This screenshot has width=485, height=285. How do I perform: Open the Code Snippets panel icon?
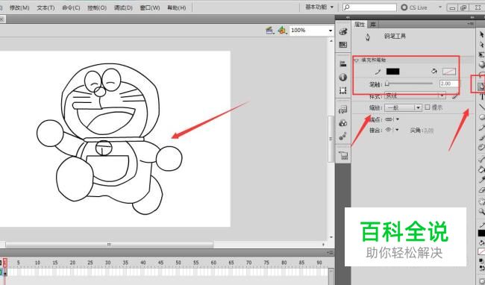coord(343,110)
